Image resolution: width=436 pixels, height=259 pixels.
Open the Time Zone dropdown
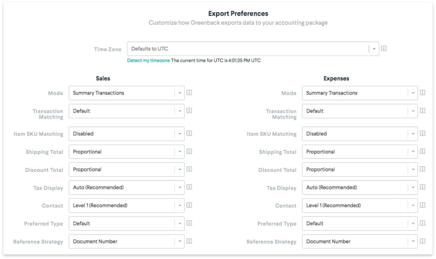(253, 49)
